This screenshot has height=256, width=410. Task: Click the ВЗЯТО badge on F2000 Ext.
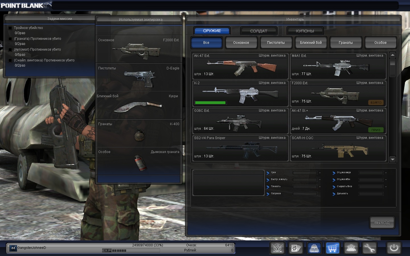(x=376, y=102)
